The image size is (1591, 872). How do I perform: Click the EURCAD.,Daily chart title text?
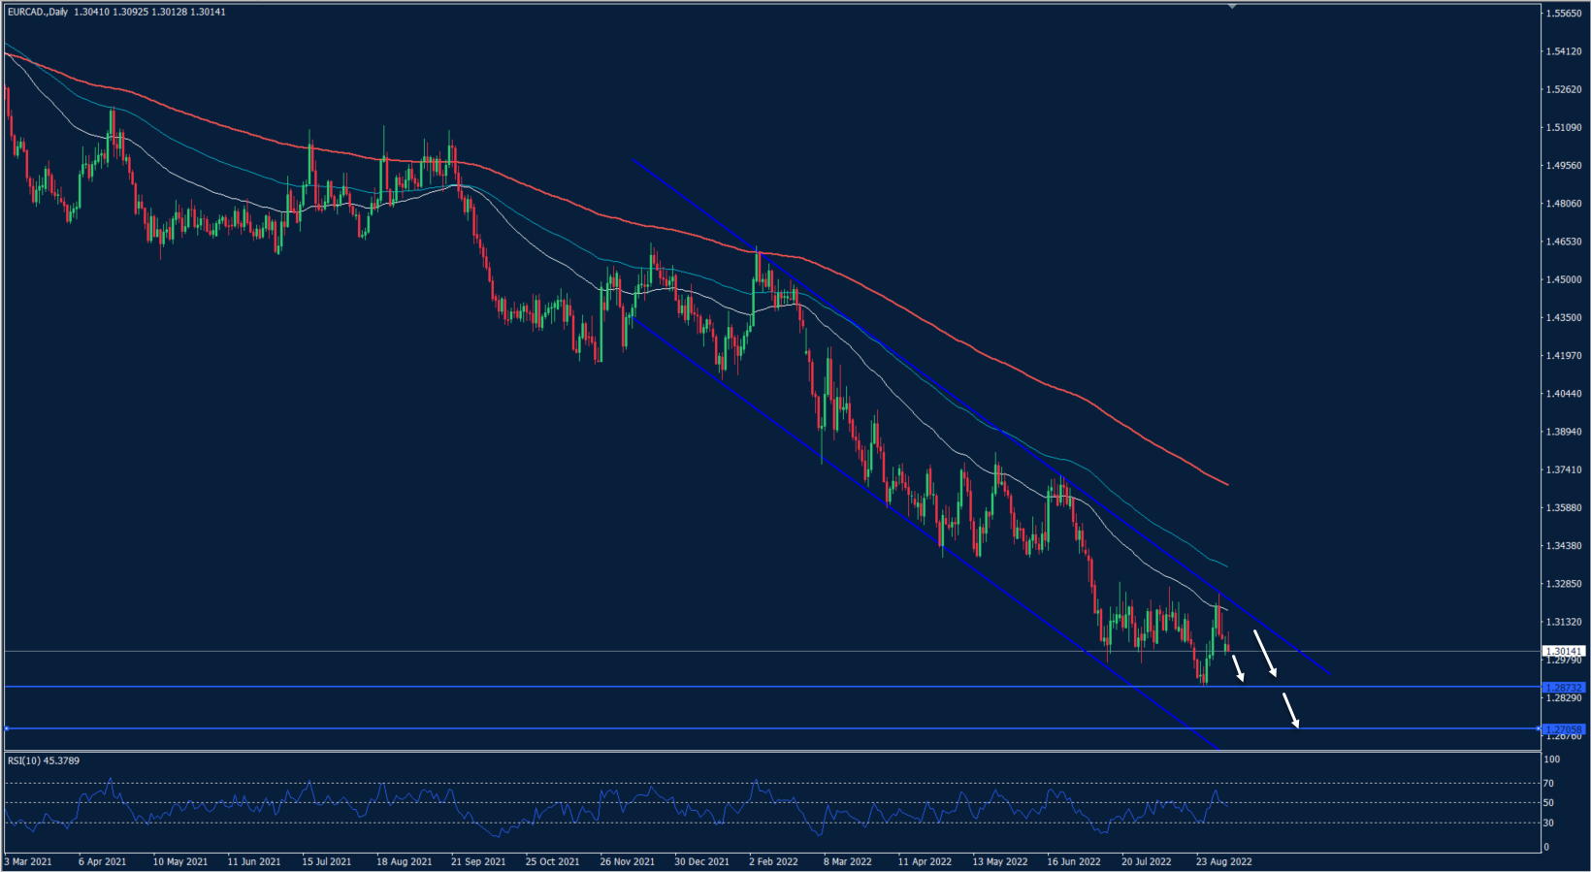pos(38,12)
